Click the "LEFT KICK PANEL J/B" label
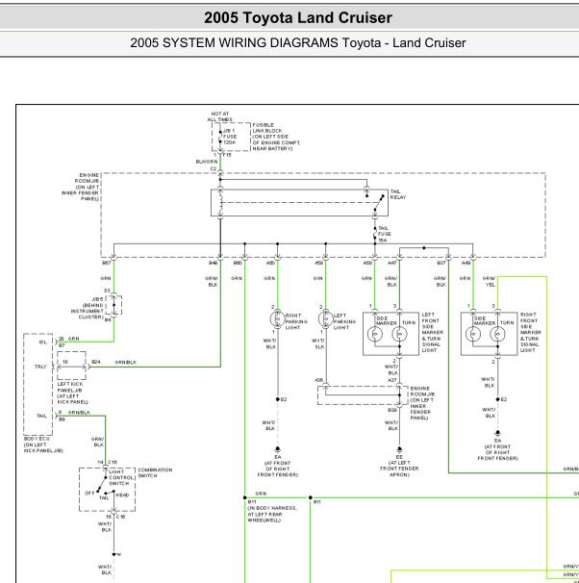 tap(73, 393)
